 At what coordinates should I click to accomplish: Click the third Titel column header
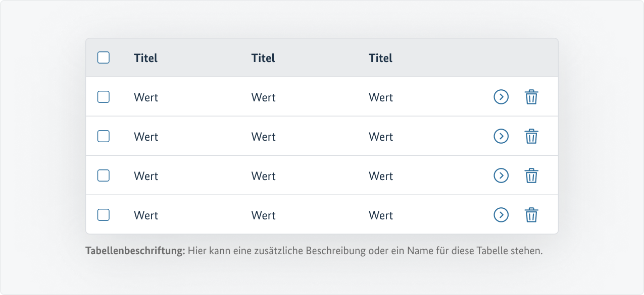(x=380, y=58)
